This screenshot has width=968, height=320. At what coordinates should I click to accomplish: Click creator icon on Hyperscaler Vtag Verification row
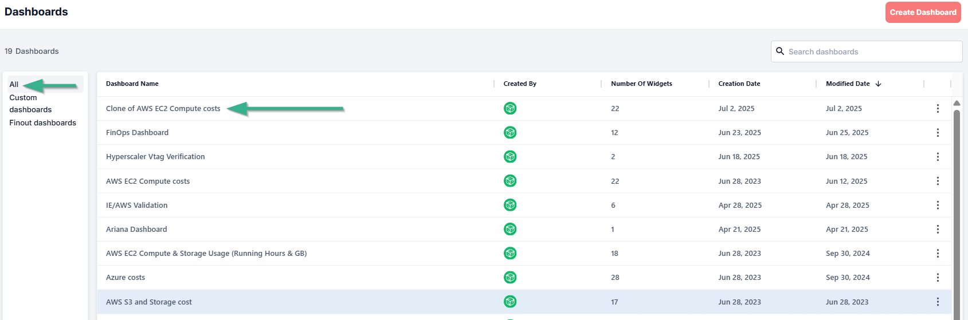[x=510, y=157]
